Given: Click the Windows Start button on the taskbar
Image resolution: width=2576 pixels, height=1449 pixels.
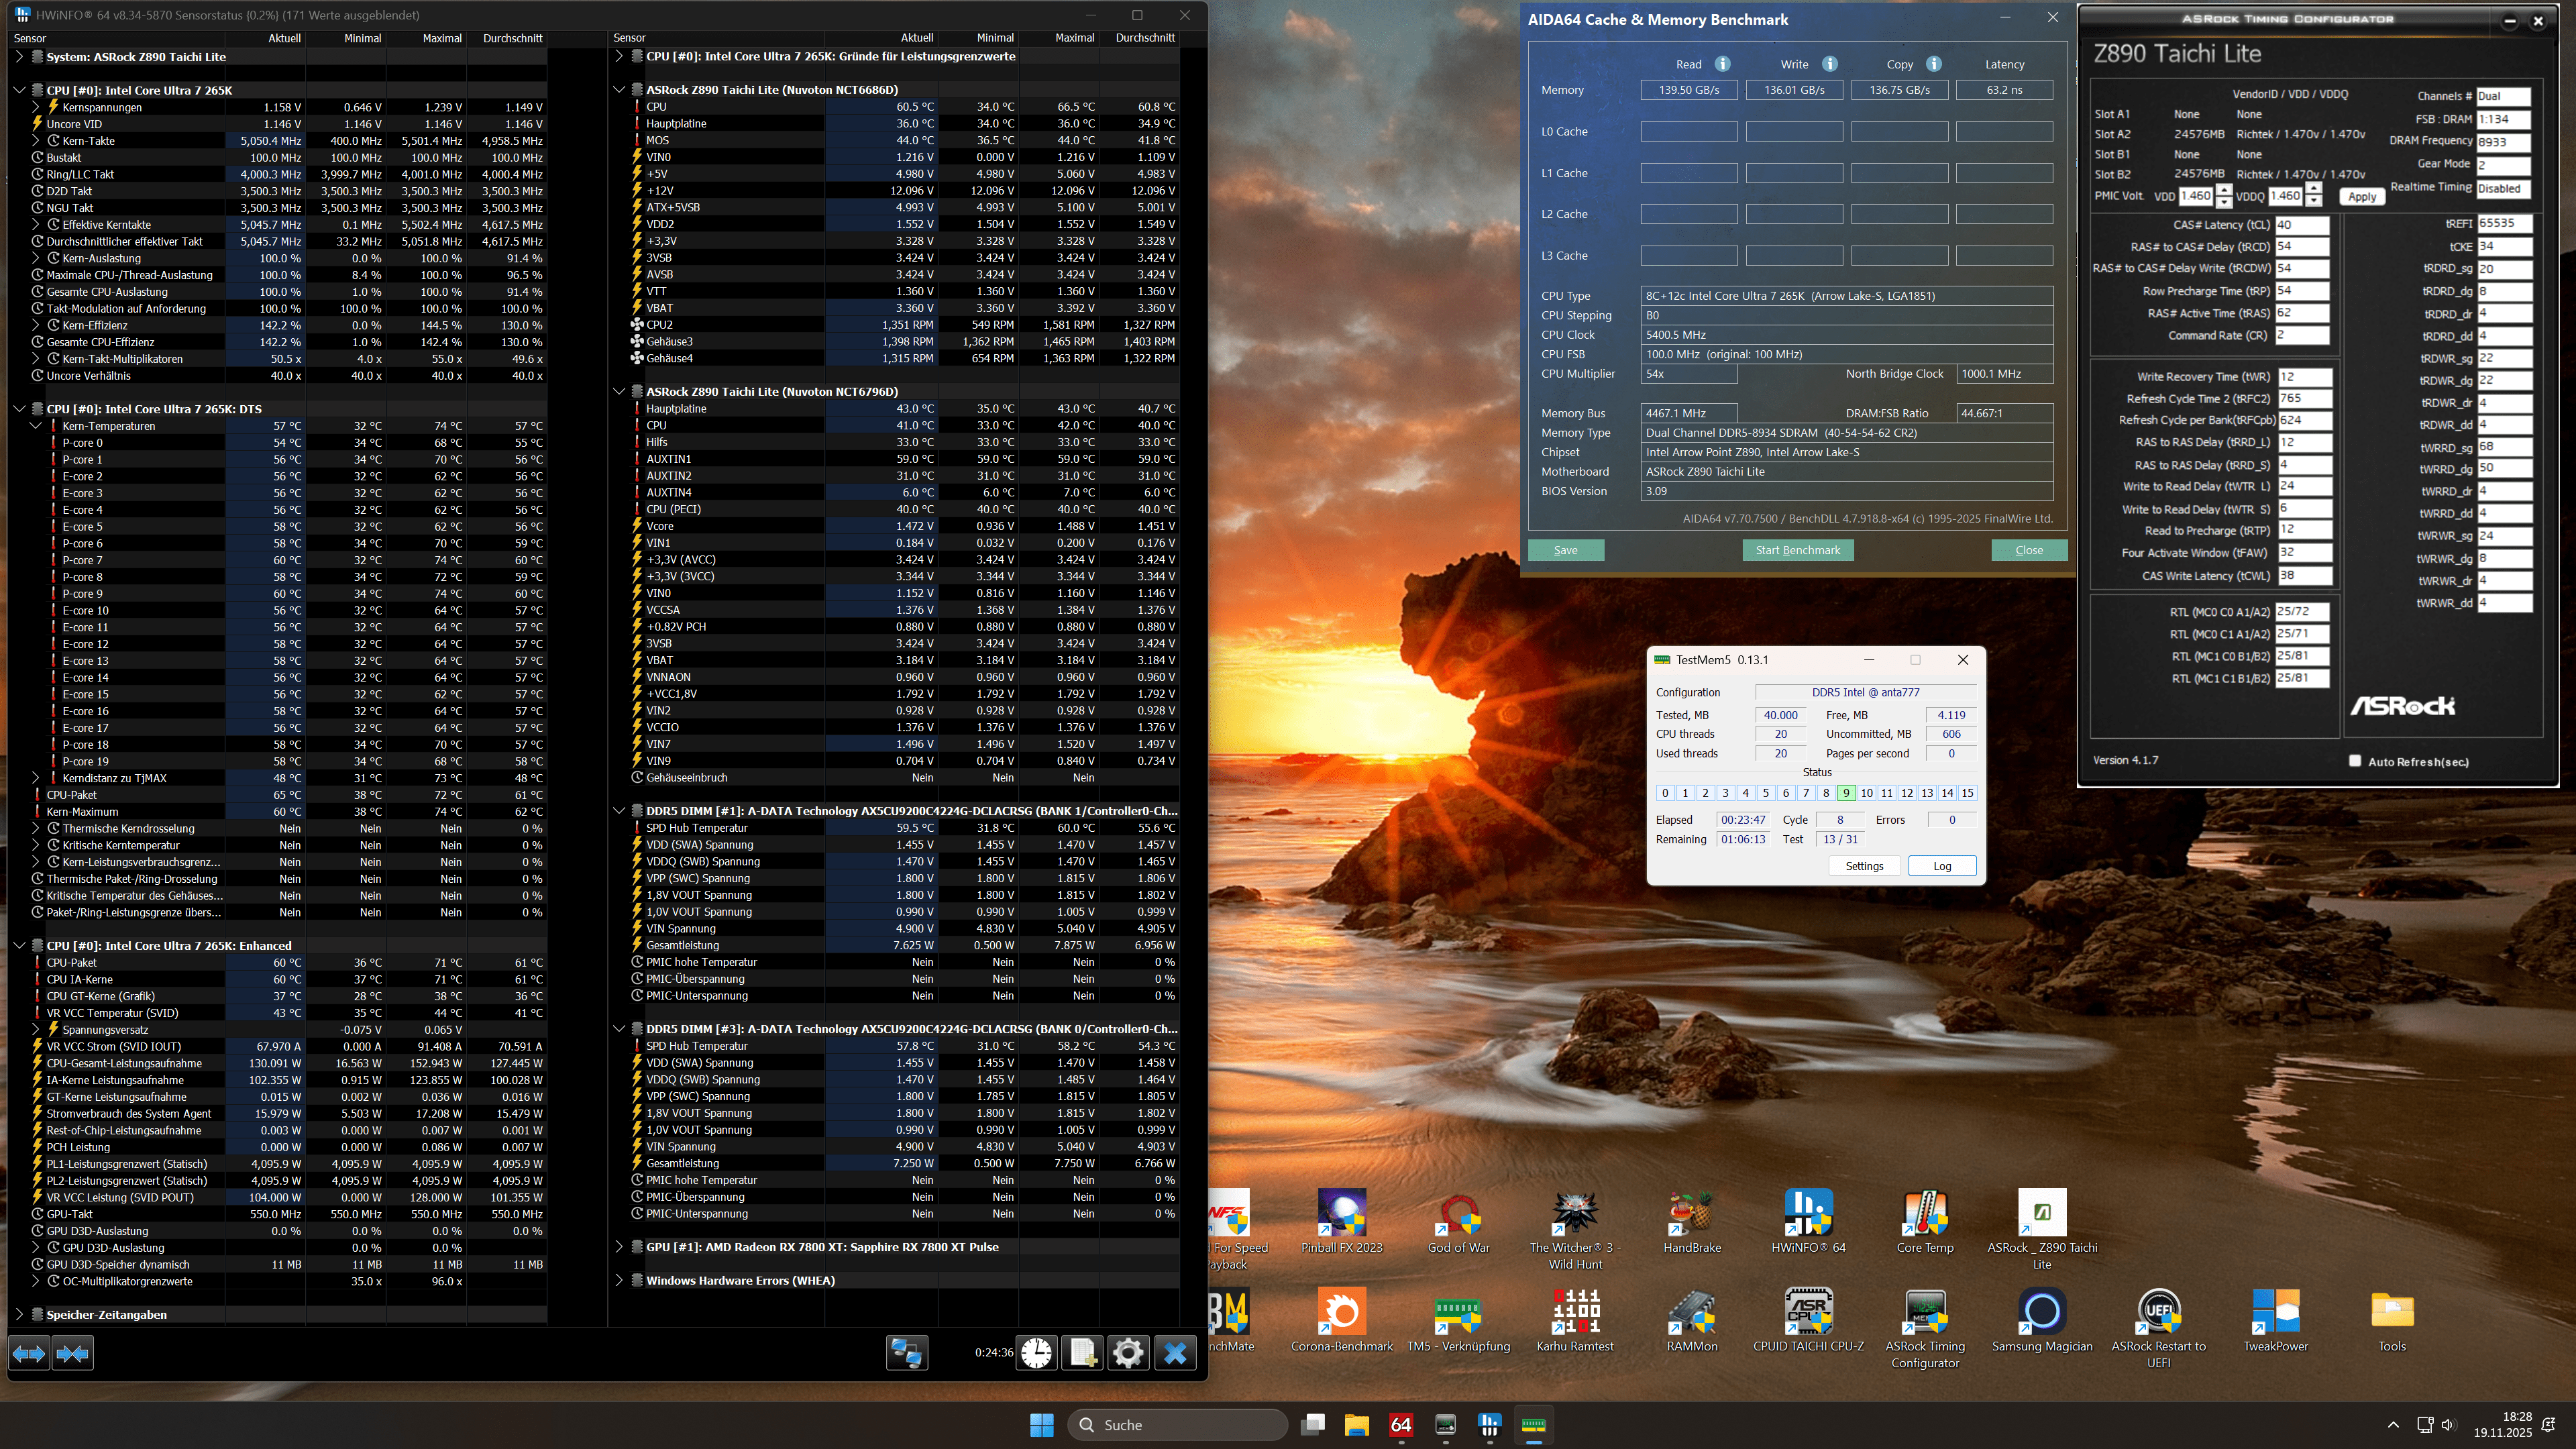Looking at the screenshot, I should [x=1041, y=1424].
